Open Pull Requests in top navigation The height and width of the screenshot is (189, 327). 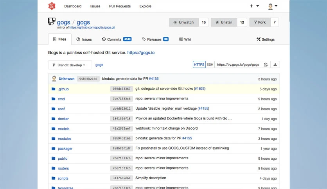pyautogui.click(x=120, y=6)
